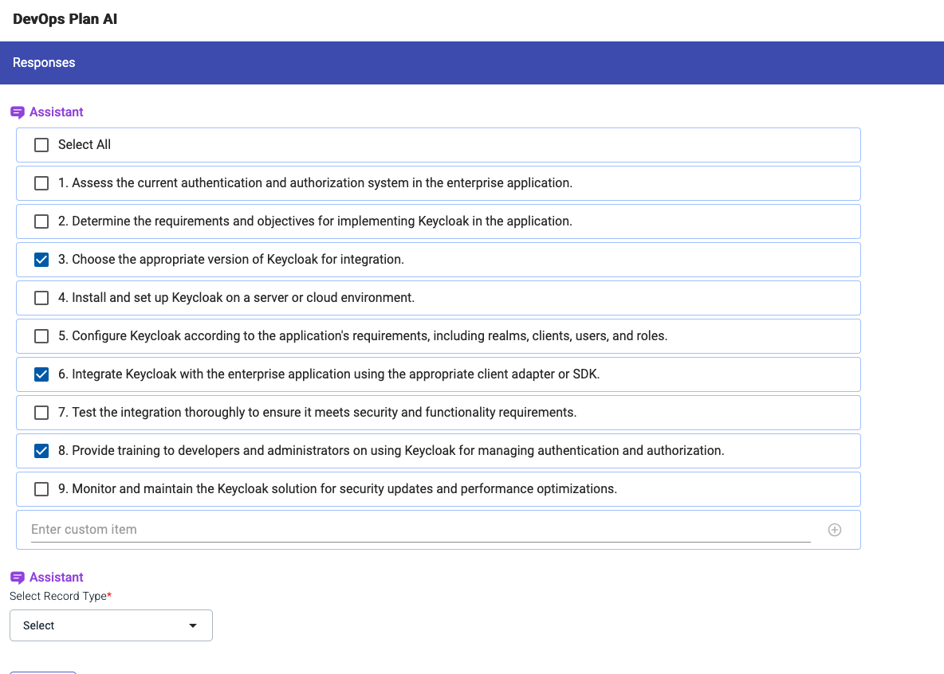Click the outlined button at the bottom left
The height and width of the screenshot is (674, 944).
(x=43, y=672)
